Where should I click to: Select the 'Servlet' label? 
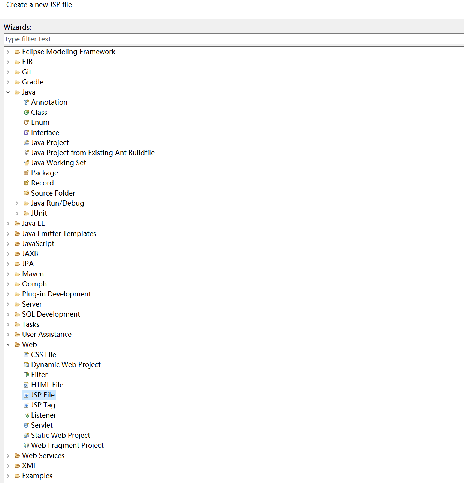tap(42, 425)
